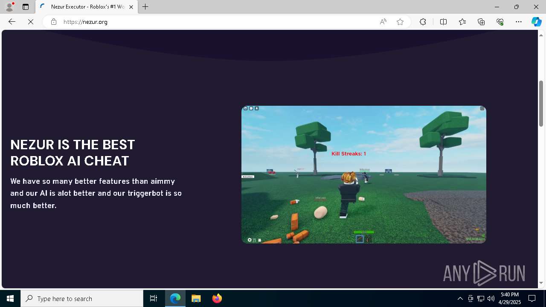
Task: Open the taskbar clock and date
Action: point(510,298)
